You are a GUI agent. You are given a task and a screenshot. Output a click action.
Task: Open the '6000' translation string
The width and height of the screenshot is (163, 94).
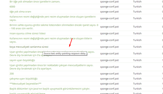[x=12, y=7]
